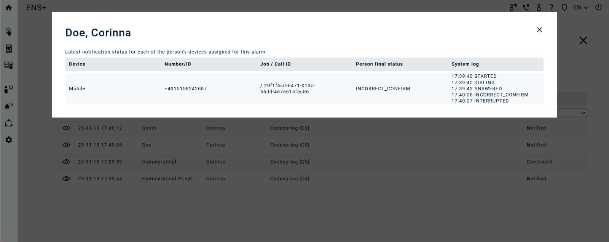This screenshot has width=609, height=242.
Task: Click the Person final status column header
Action: coord(379,64)
